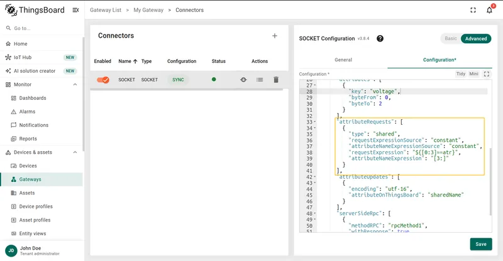Switch to Basic mode

450,38
